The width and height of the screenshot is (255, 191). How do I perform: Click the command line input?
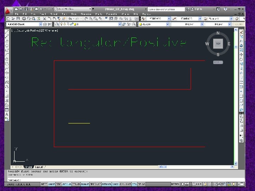126,180
